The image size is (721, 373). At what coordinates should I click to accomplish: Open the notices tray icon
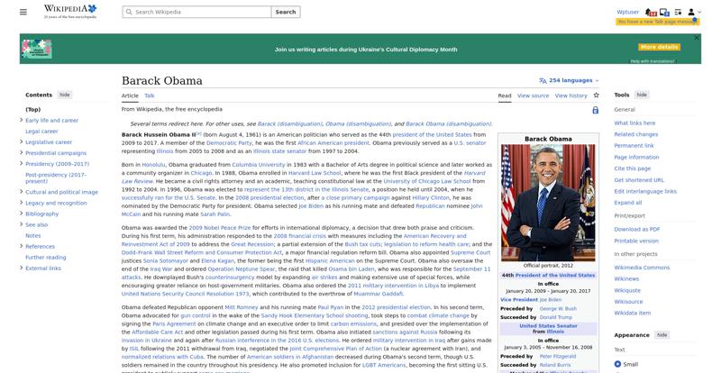click(x=664, y=12)
